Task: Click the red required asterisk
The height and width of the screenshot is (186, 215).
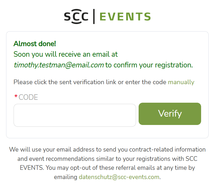Action: (16, 97)
